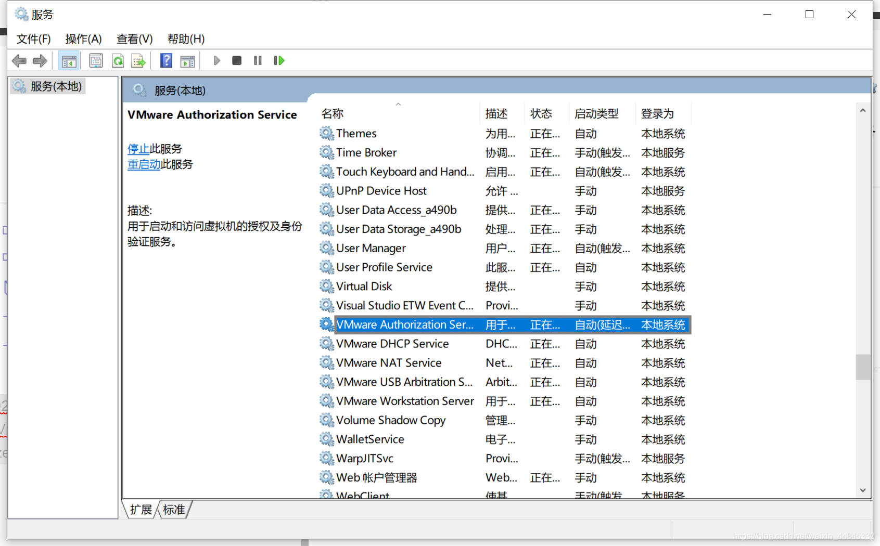
Task: Click gear icon beside User Manager
Action: [x=327, y=249]
